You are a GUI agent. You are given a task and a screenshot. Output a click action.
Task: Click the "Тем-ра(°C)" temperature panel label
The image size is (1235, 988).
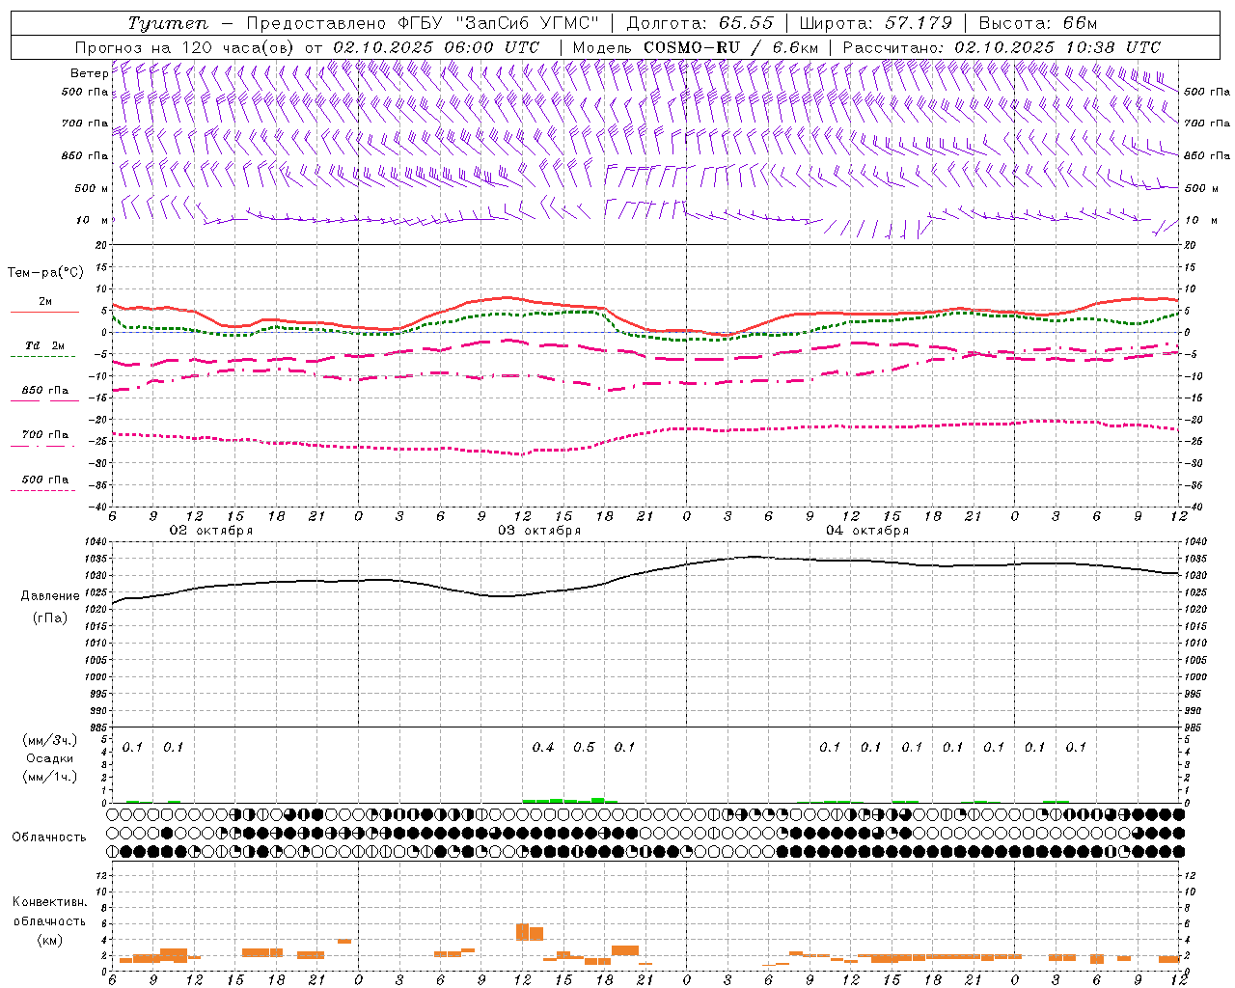[45, 273]
